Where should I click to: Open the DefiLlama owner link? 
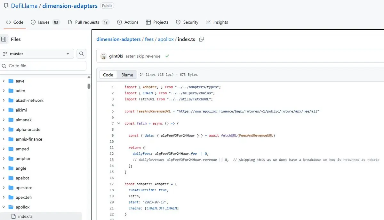[24, 6]
